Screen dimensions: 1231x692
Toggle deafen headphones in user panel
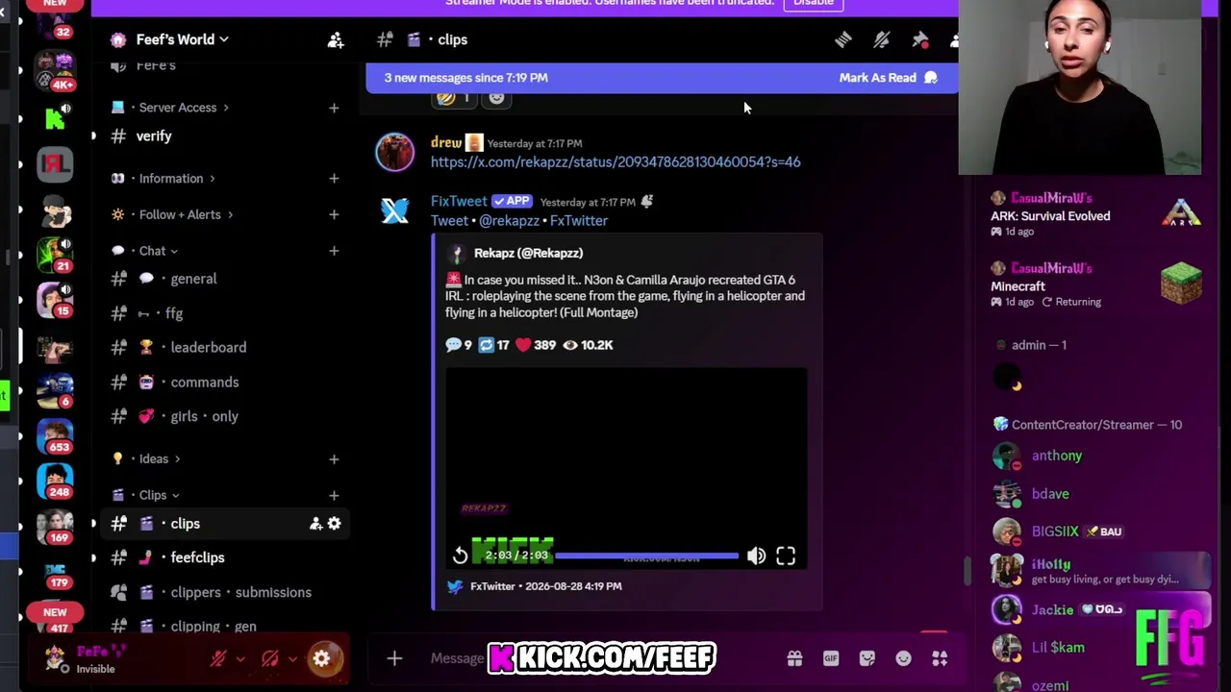[270, 658]
